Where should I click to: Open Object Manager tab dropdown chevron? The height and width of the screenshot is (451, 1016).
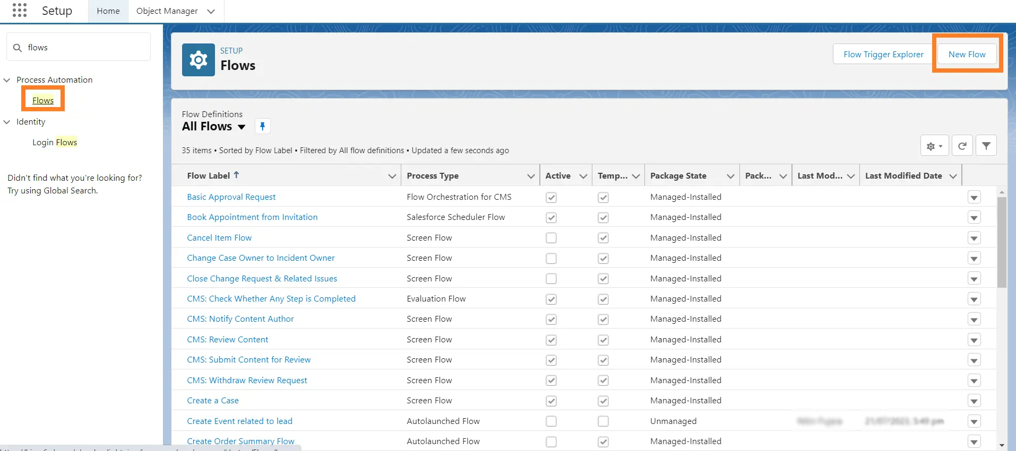tap(211, 11)
